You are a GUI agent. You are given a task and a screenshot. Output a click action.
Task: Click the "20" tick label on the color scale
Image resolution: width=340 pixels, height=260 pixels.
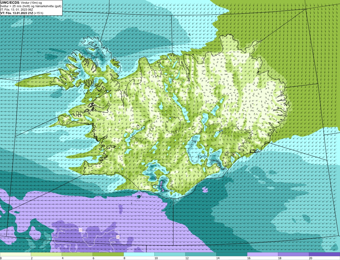(311, 258)
